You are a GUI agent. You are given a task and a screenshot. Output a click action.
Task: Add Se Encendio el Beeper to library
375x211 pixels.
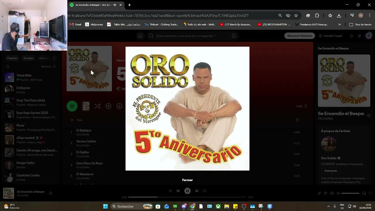(x=369, y=115)
